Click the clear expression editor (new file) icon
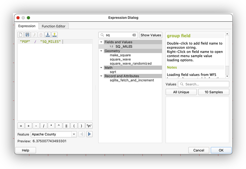This screenshot has width=246, height=169. [x=21, y=35]
